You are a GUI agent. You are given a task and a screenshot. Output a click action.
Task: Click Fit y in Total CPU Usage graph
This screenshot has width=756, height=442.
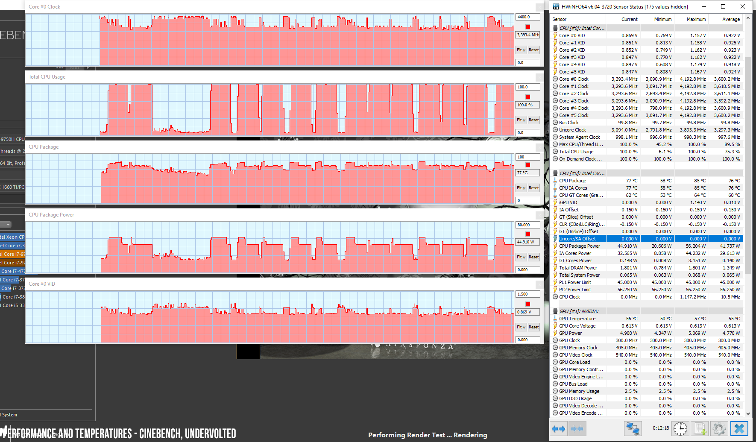pos(521,120)
